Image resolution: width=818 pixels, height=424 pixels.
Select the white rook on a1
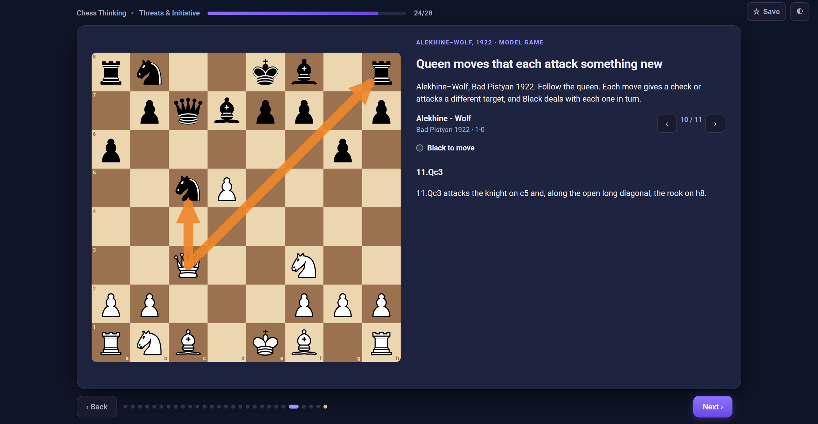[x=111, y=342]
